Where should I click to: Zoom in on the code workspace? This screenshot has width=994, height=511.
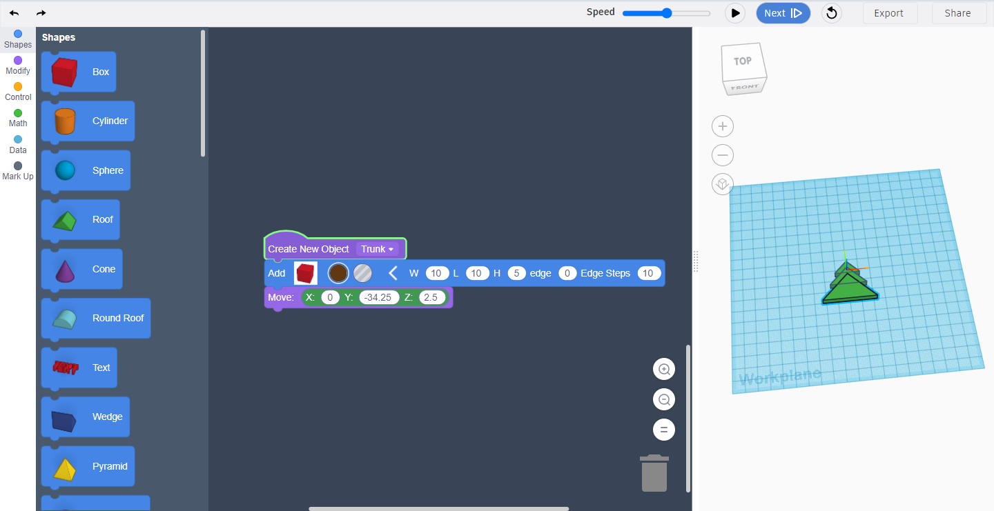663,369
